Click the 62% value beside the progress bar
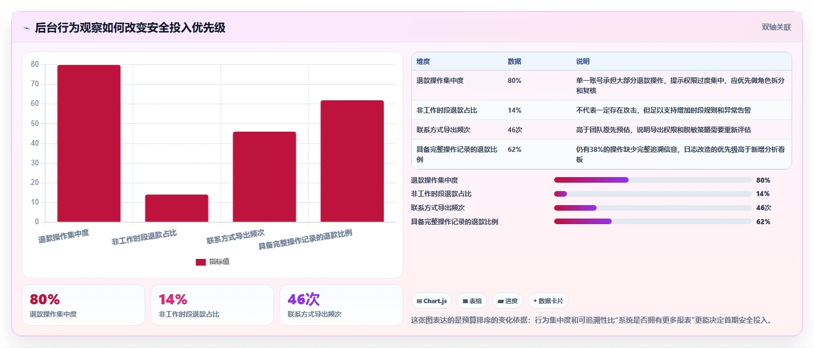 click(x=763, y=222)
